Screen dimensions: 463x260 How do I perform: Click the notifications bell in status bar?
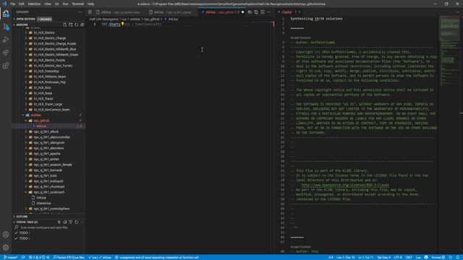[457, 257]
